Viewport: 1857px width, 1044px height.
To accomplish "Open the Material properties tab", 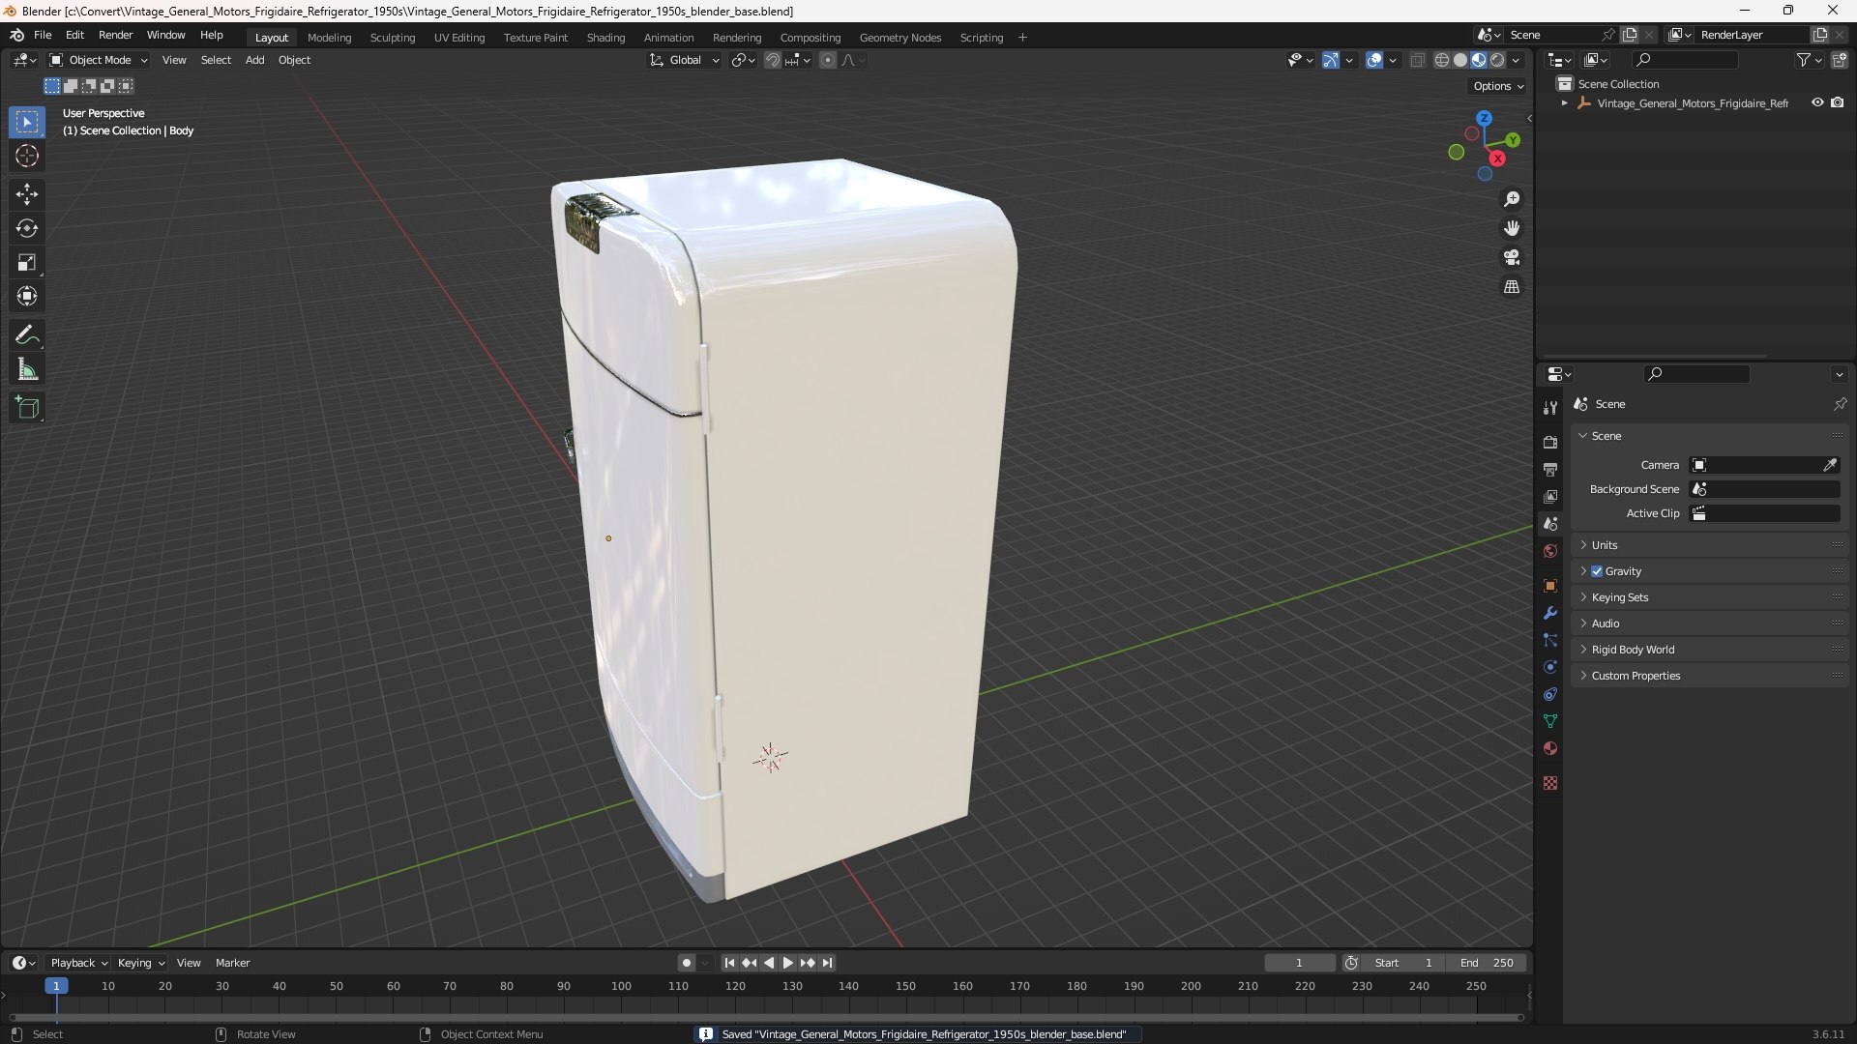I will tap(1550, 748).
